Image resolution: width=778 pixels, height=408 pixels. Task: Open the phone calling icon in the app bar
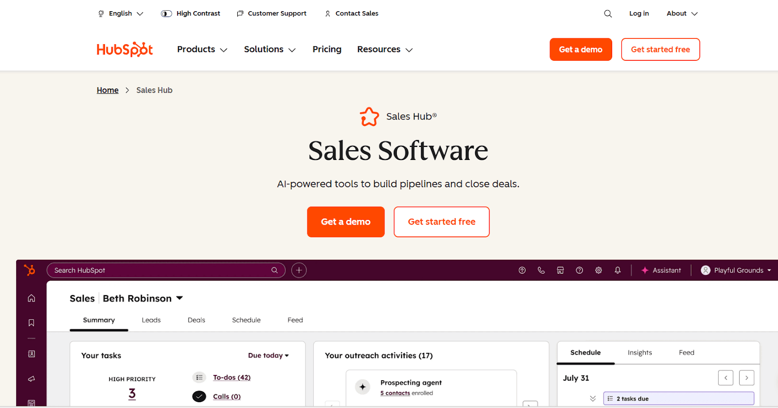(x=541, y=270)
